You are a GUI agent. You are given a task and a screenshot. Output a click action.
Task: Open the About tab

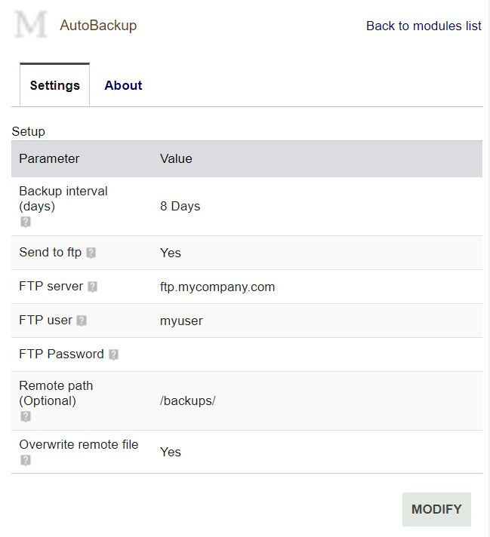pos(123,85)
